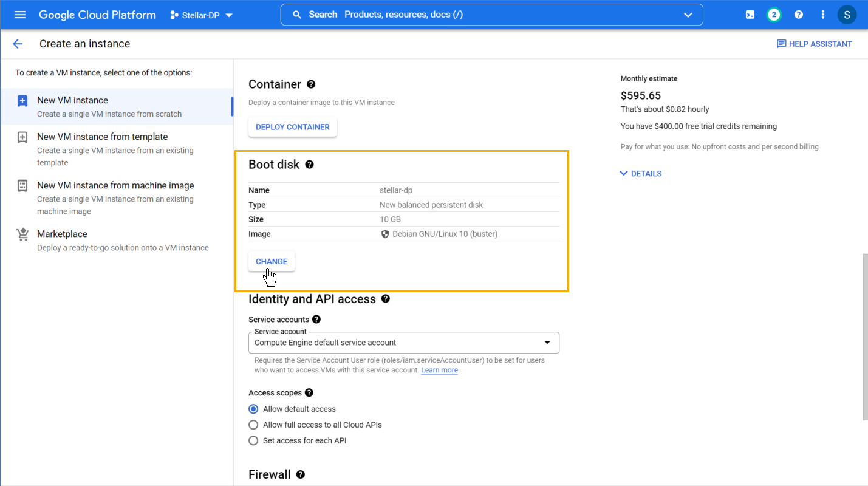Open notifications badge showing 2
This screenshot has height=486, width=868.
point(773,15)
